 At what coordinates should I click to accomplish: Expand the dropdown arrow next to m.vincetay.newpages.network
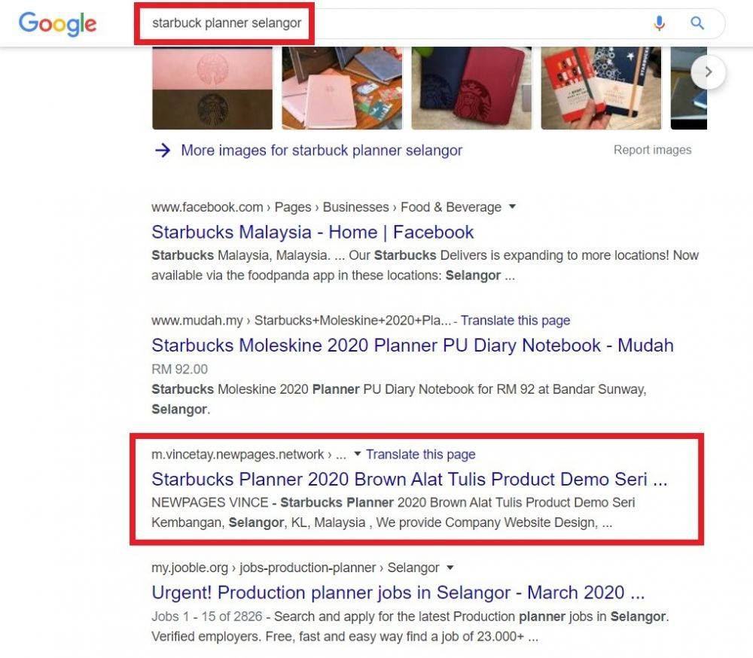pos(357,454)
